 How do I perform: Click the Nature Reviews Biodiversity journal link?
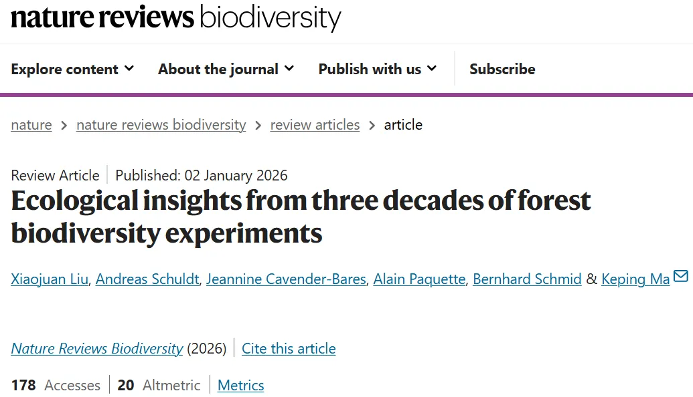[x=97, y=349]
